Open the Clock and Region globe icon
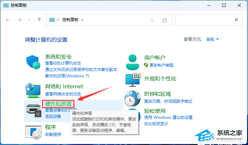 click(133, 98)
